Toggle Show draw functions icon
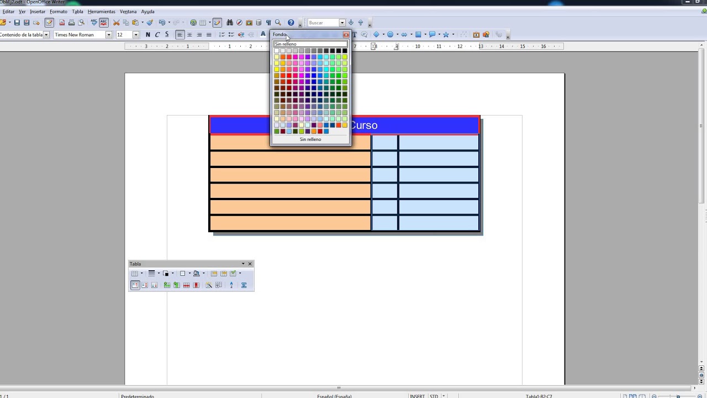Viewport: 707px width, 398px height. click(217, 23)
